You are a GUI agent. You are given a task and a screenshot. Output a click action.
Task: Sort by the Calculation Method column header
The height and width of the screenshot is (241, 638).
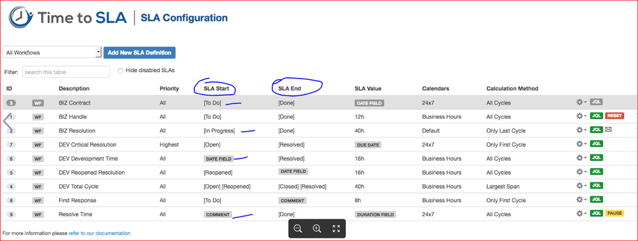pyautogui.click(x=512, y=88)
